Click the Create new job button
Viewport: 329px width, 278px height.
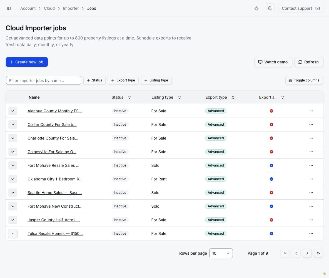(x=27, y=62)
